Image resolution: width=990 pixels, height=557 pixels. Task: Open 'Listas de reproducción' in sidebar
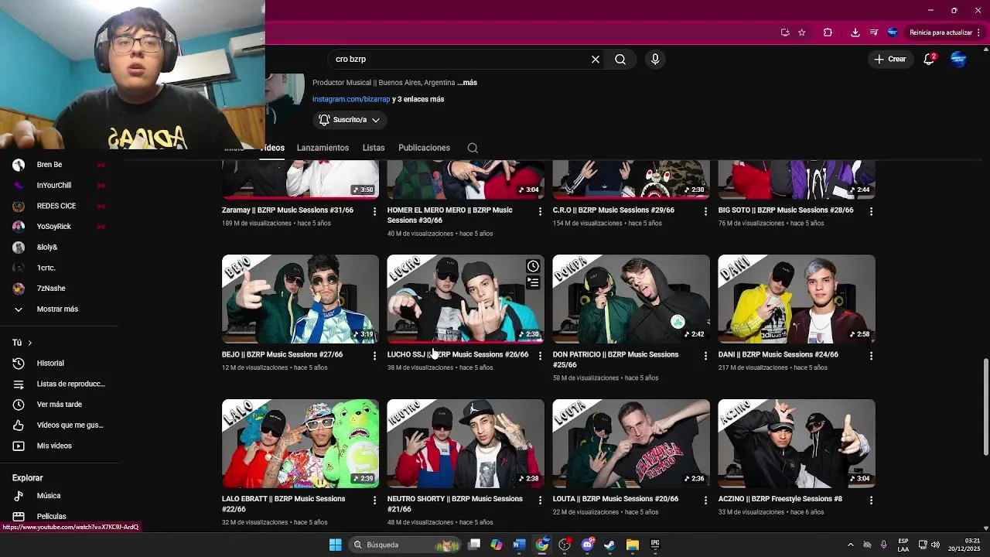[x=60, y=384]
